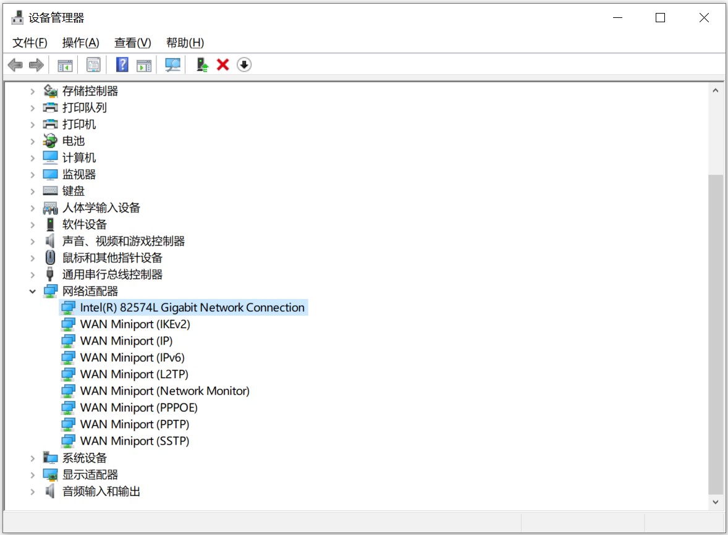The width and height of the screenshot is (728, 535).
Task: Open the blue Help toolbar icon
Action: coord(122,64)
